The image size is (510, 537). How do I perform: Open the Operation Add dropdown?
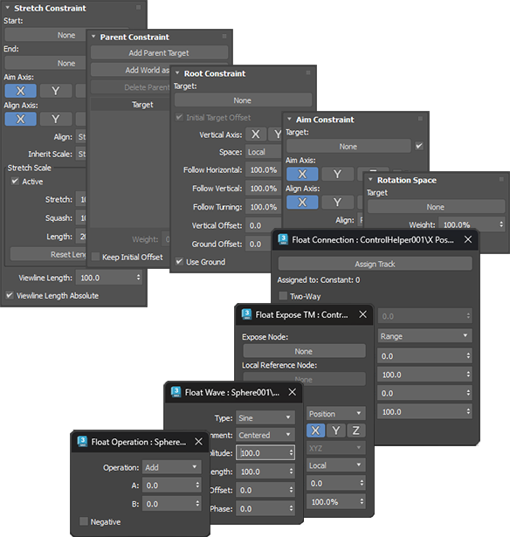tap(171, 467)
